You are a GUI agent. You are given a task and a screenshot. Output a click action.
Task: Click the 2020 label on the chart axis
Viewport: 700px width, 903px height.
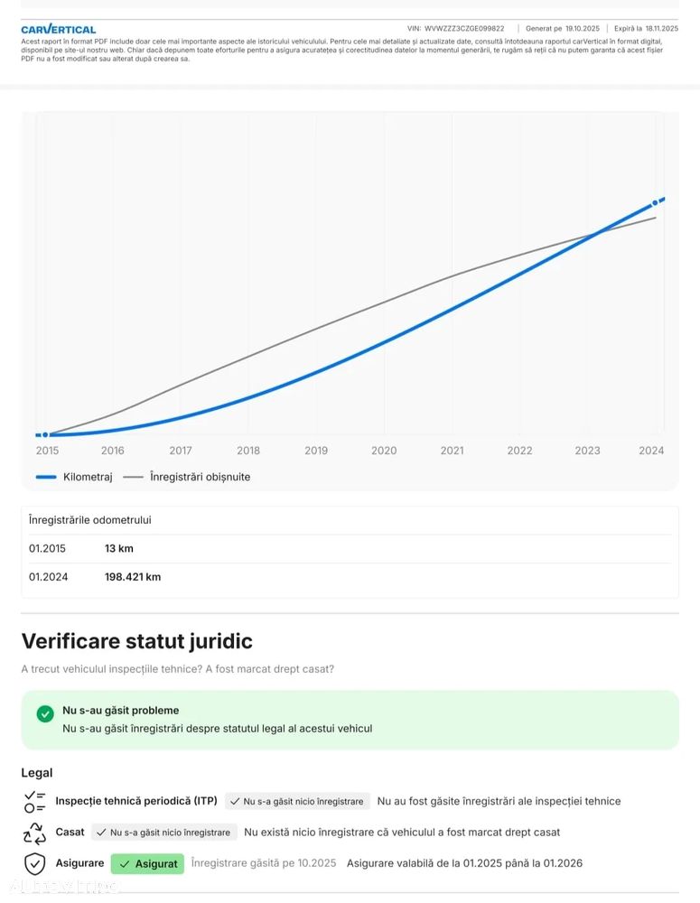pyautogui.click(x=384, y=451)
